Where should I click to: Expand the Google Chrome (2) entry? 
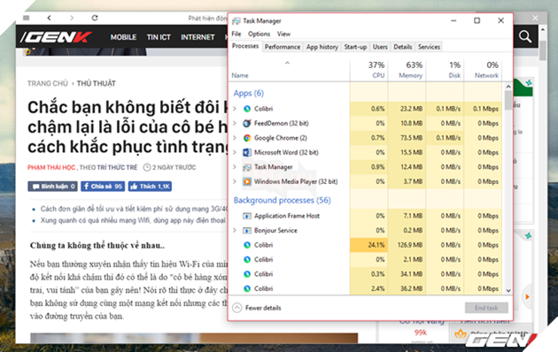tap(235, 138)
